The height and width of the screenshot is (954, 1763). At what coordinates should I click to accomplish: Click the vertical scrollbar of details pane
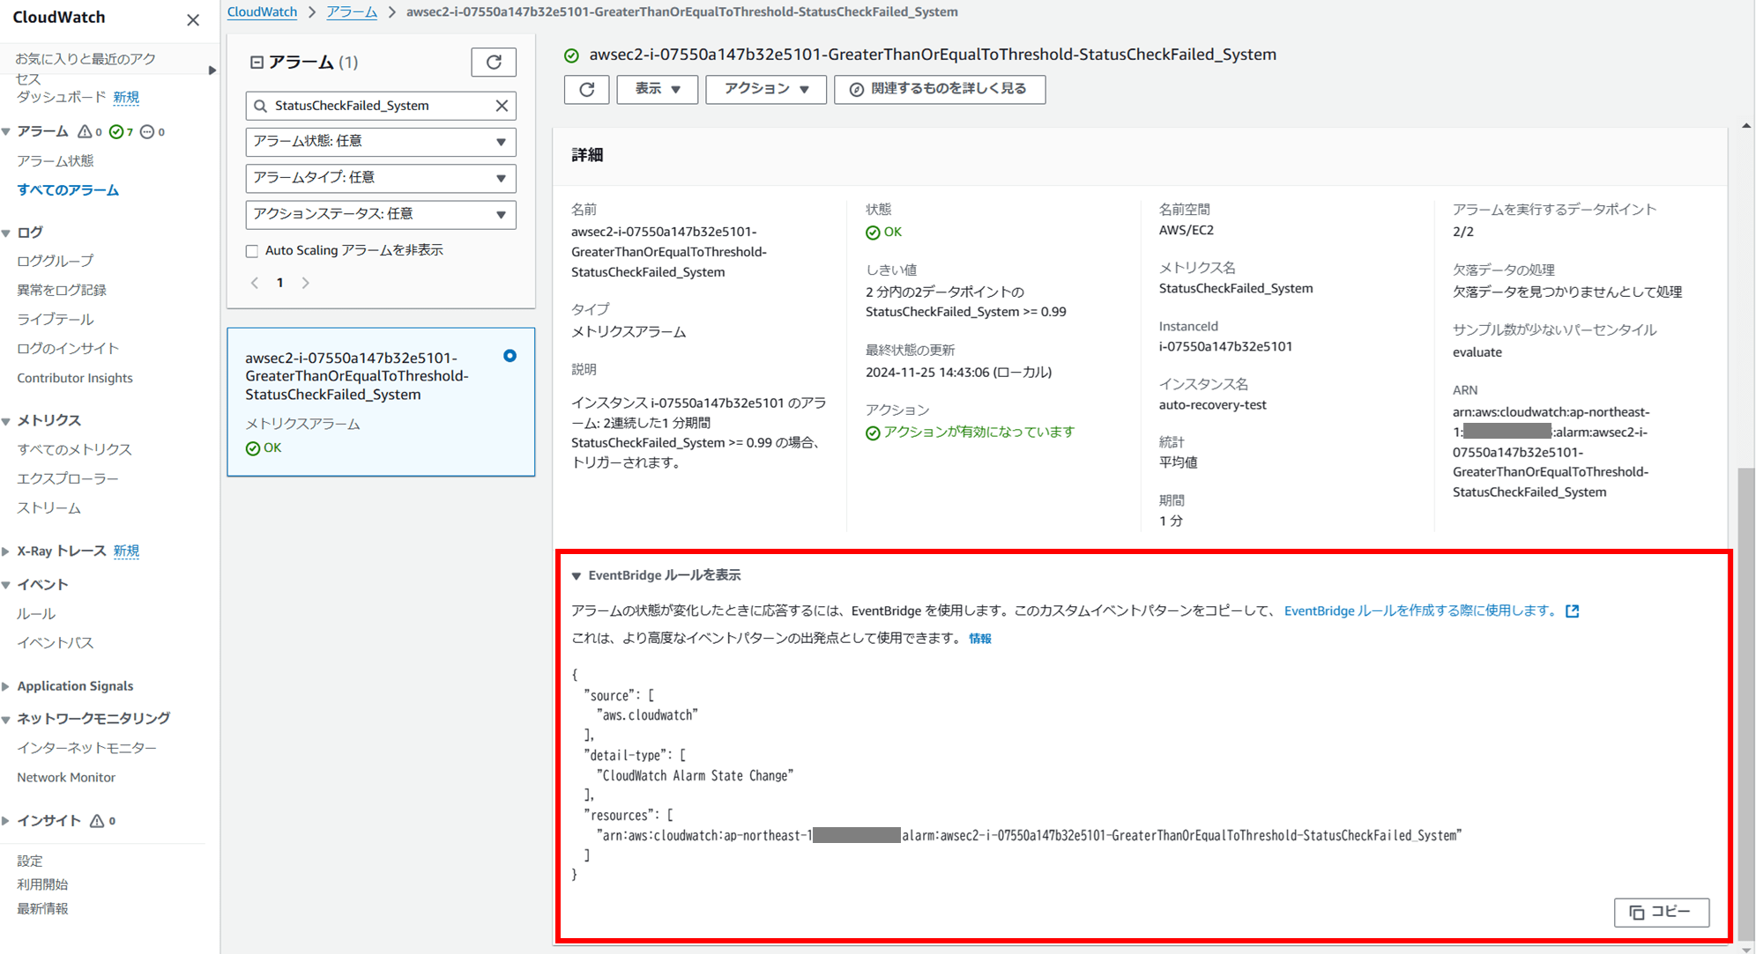point(1746,705)
